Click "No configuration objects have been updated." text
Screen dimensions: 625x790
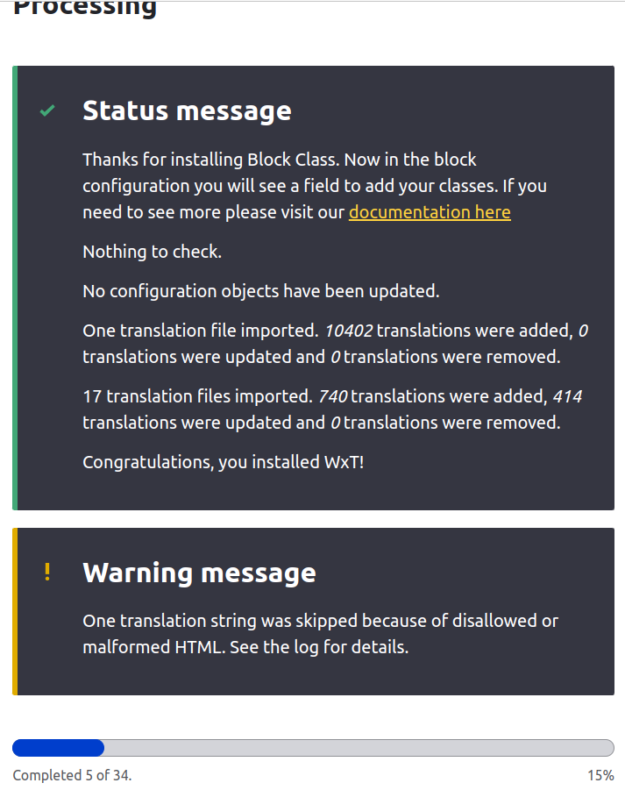coord(261,291)
